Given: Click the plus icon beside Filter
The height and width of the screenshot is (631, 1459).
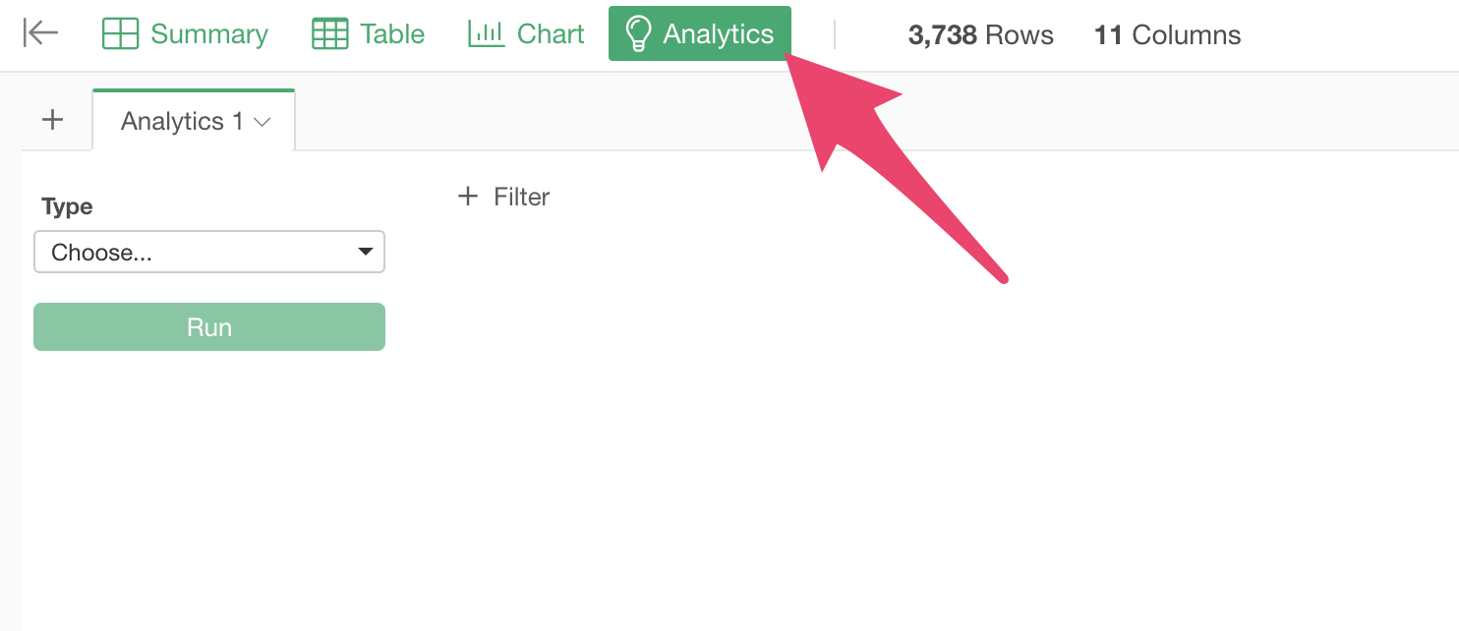Looking at the screenshot, I should (468, 197).
